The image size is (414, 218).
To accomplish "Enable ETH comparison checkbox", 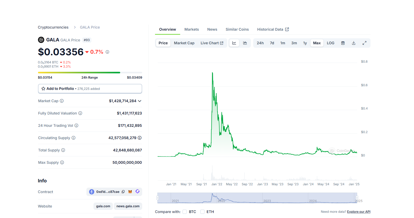I will coord(202,212).
